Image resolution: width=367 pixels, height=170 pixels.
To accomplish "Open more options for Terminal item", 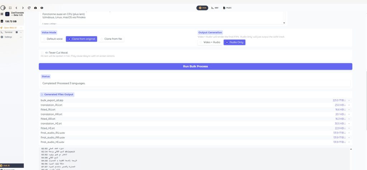I will [21, 32].
